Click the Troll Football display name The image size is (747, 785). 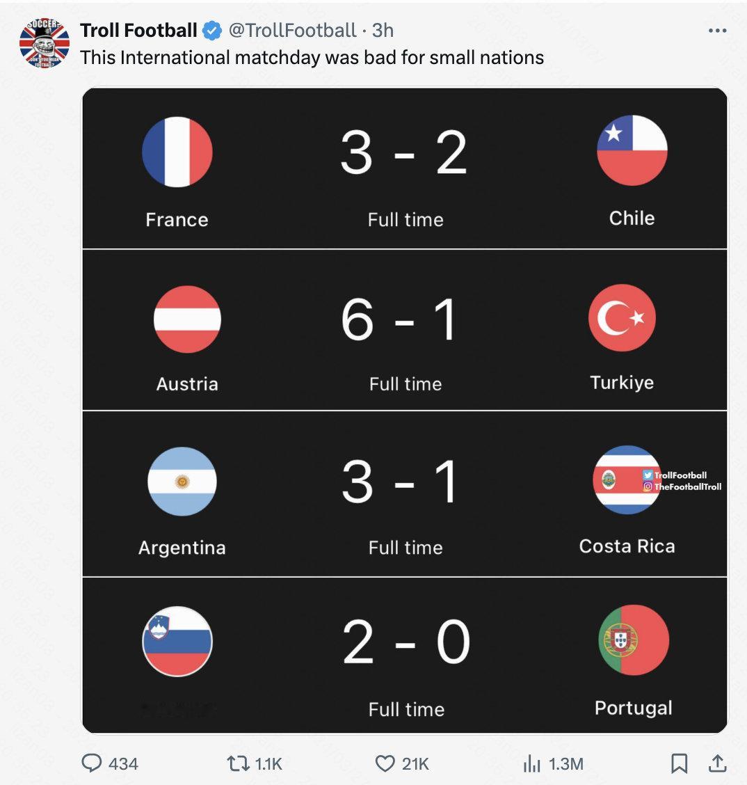coord(138,31)
